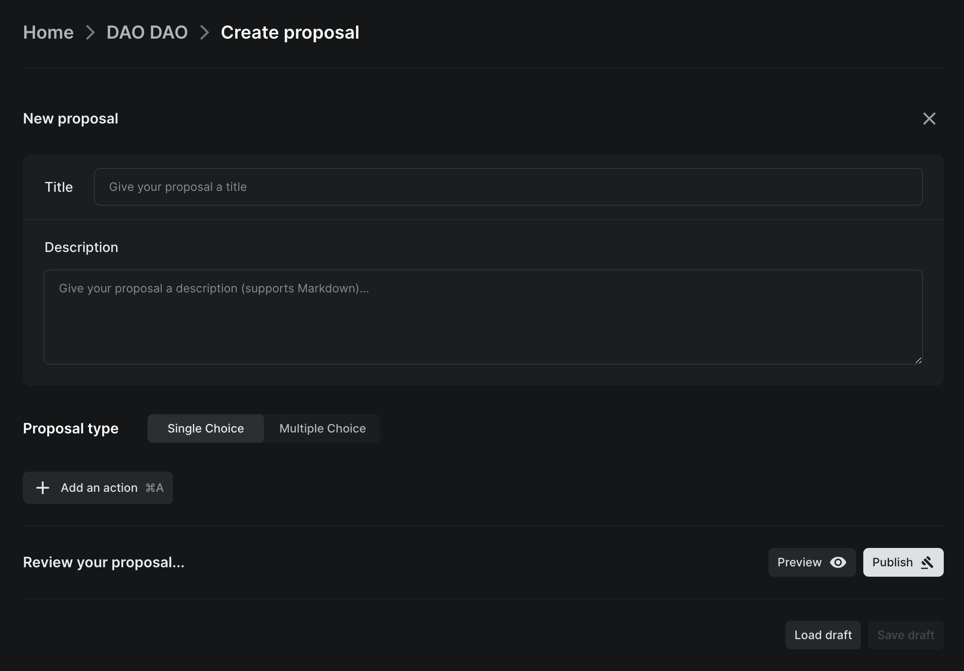This screenshot has width=964, height=671.
Task: Go to the Home breadcrumb
Action: coord(48,32)
